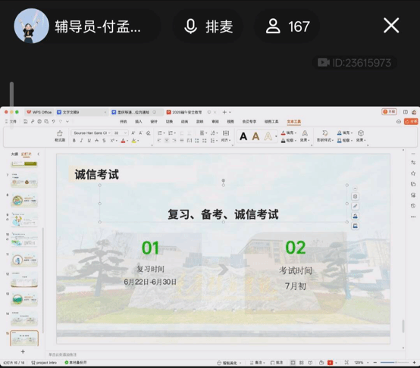This screenshot has height=368, width=420.
Task: Select the slide 8 thumbnail
Action: 24,201
